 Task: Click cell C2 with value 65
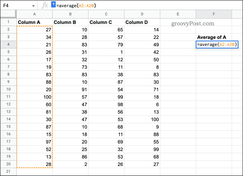click(x=106, y=30)
